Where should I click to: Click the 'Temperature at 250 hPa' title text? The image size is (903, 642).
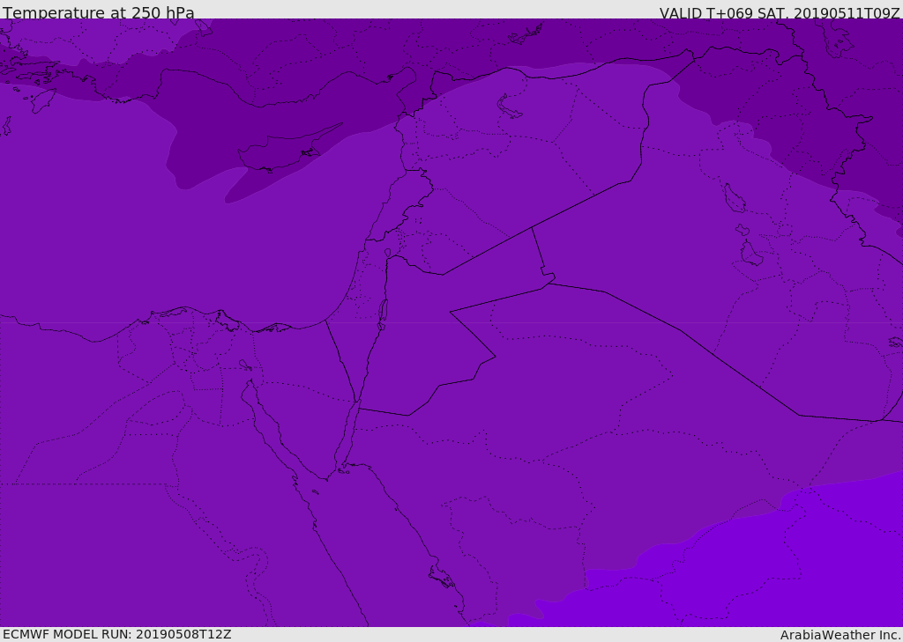[99, 12]
